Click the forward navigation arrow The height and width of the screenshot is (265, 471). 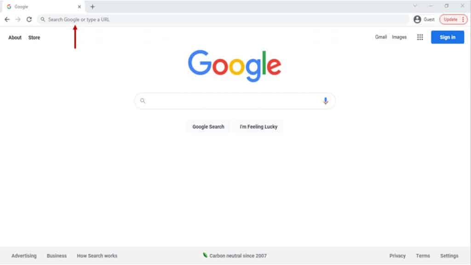pos(18,19)
